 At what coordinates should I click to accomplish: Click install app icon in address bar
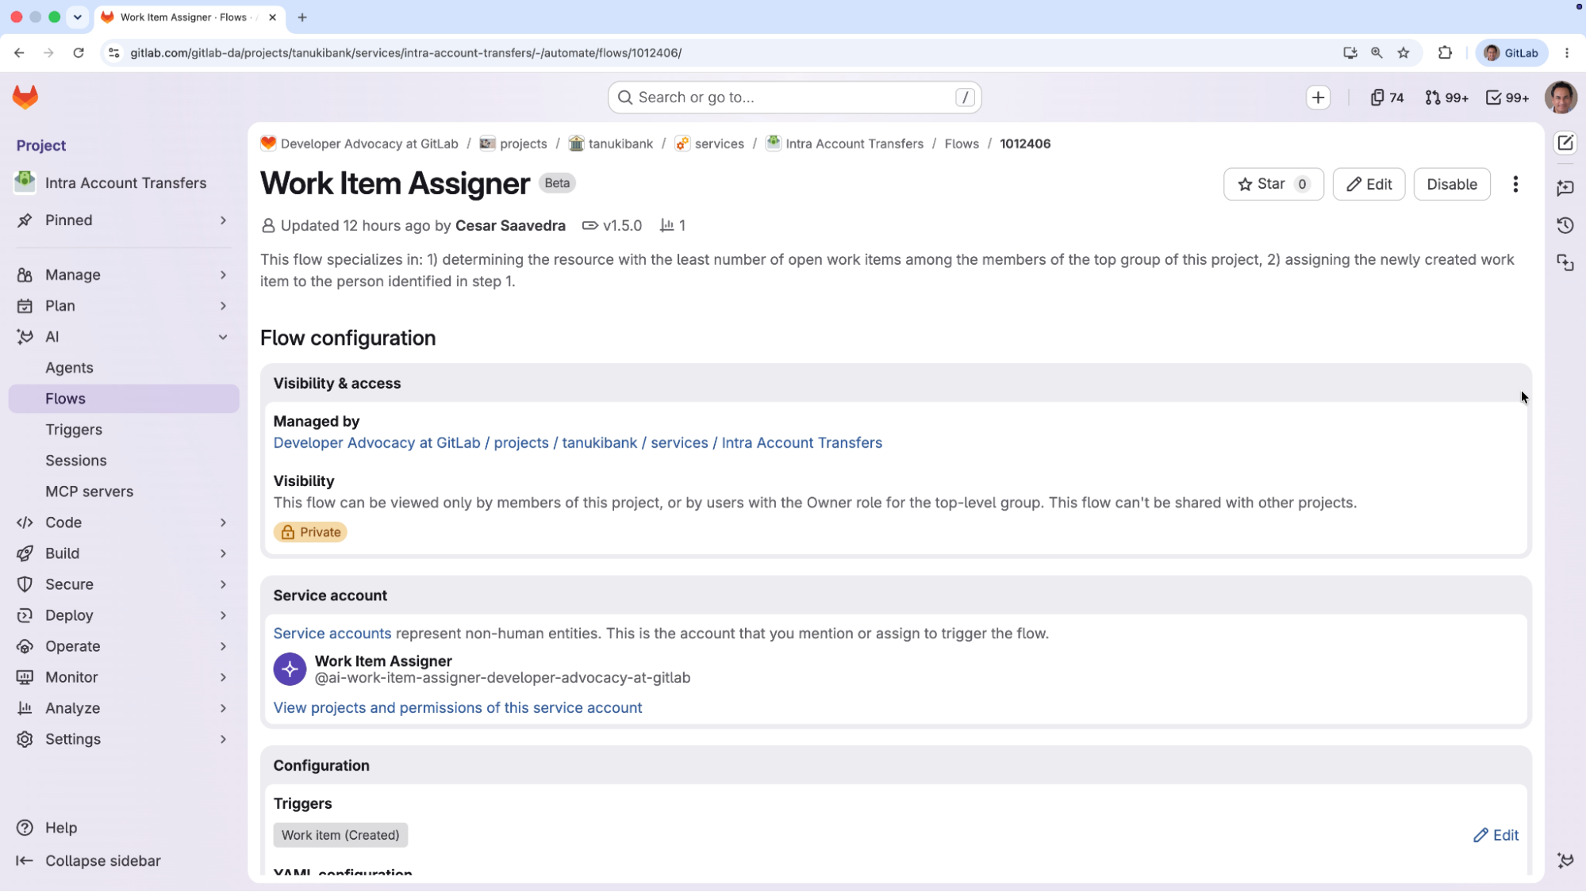(1350, 53)
